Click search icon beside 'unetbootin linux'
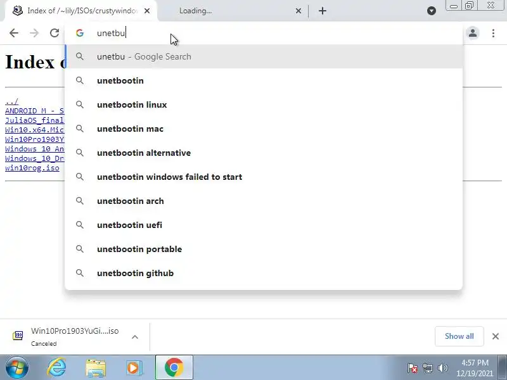The width and height of the screenshot is (507, 380). (80, 104)
